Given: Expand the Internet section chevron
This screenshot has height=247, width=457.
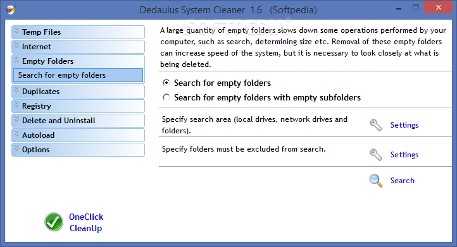Looking at the screenshot, I should (16, 45).
